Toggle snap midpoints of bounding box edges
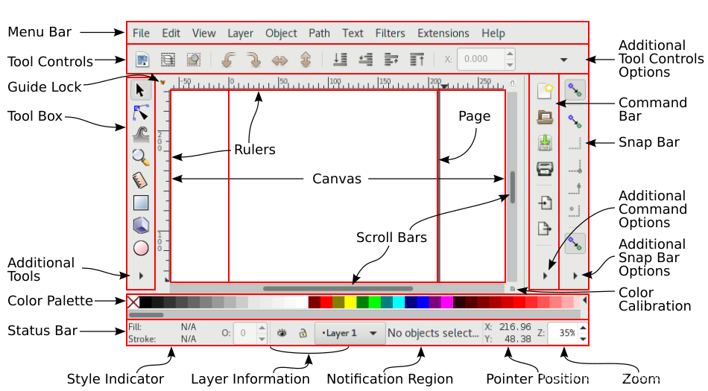Screen dimensions: 708x391 (x=575, y=188)
